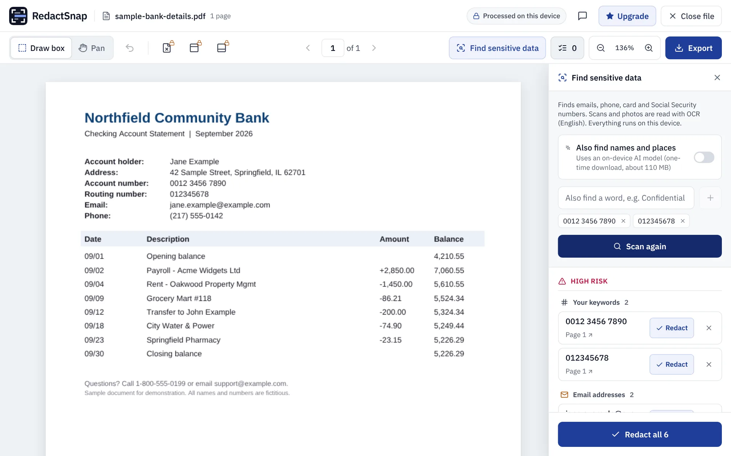Click the locked redact-page icon with an X
Viewport: 731px width, 456px height.
(168, 47)
